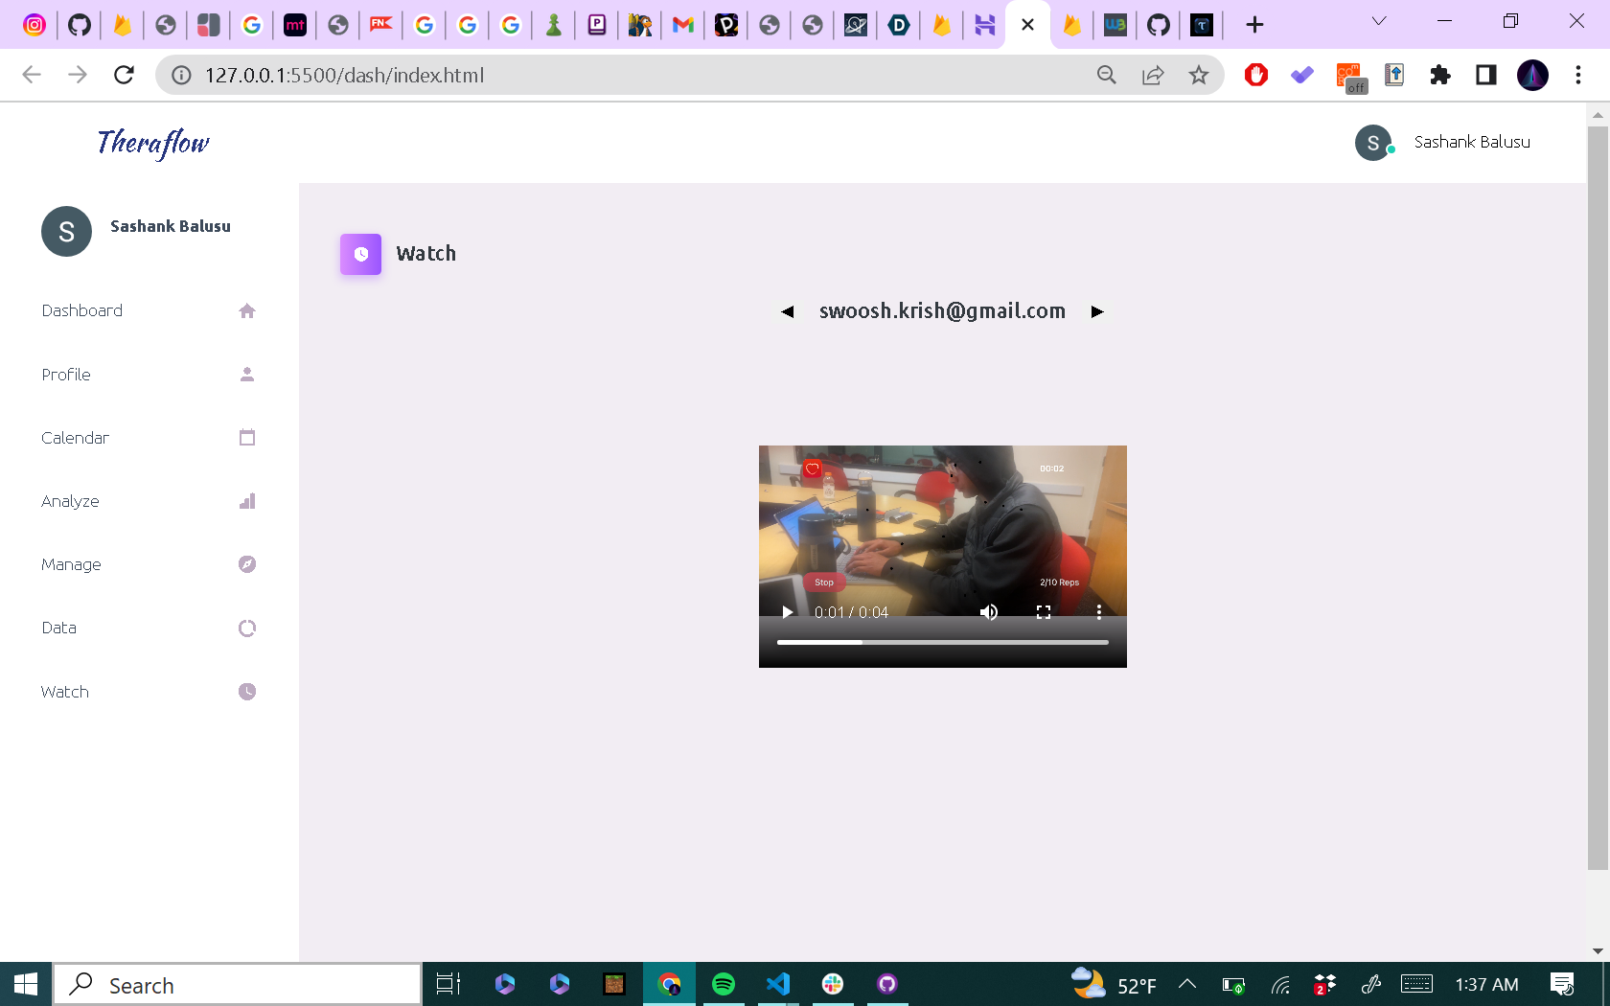This screenshot has height=1006, width=1610.
Task: Open a new browser tab
Action: click(x=1254, y=25)
